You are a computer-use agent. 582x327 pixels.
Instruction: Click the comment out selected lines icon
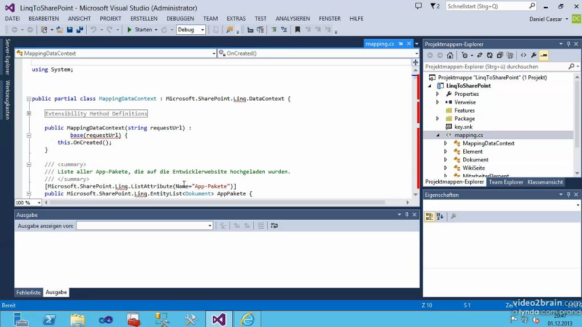[273, 30]
